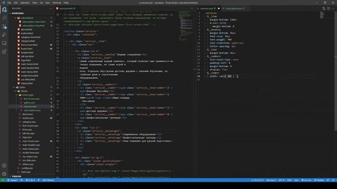Click the errors and warnings counter
This screenshot has width=337, height=189.
click(x=30, y=180)
